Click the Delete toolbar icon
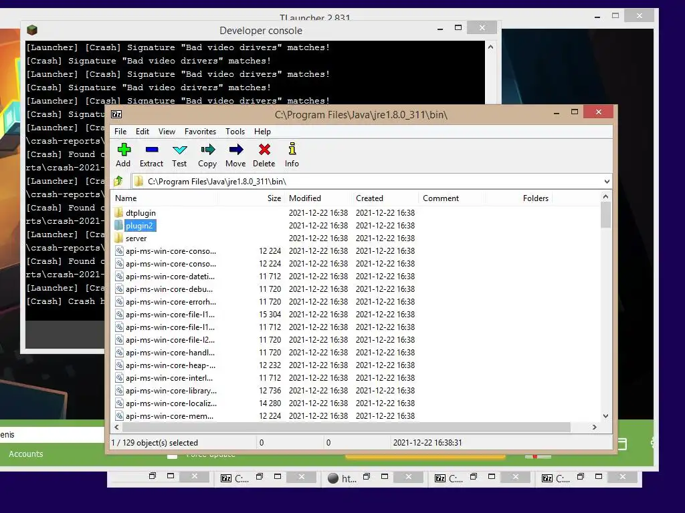This screenshot has width=685, height=513. (x=264, y=150)
